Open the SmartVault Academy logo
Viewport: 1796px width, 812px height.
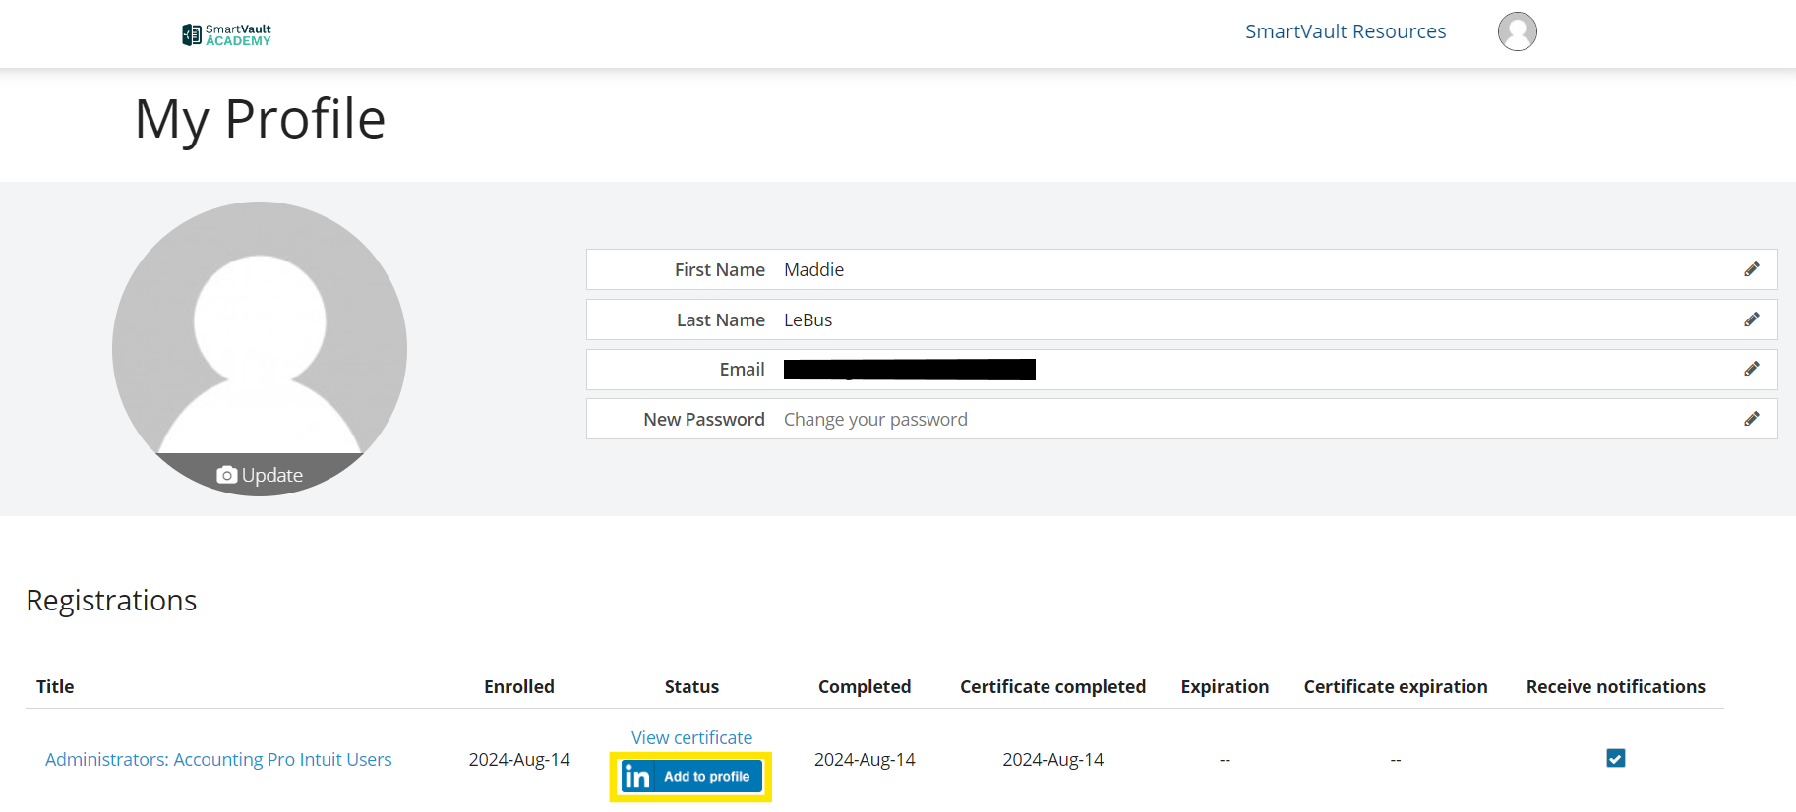click(x=226, y=34)
